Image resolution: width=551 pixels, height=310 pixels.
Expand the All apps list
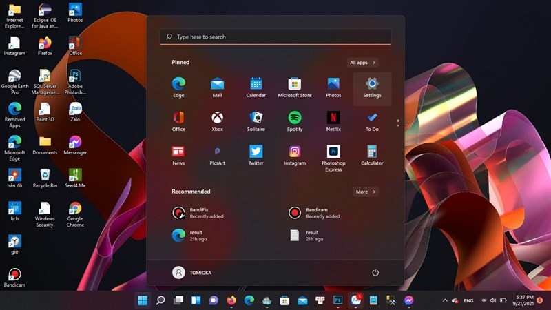(x=362, y=63)
